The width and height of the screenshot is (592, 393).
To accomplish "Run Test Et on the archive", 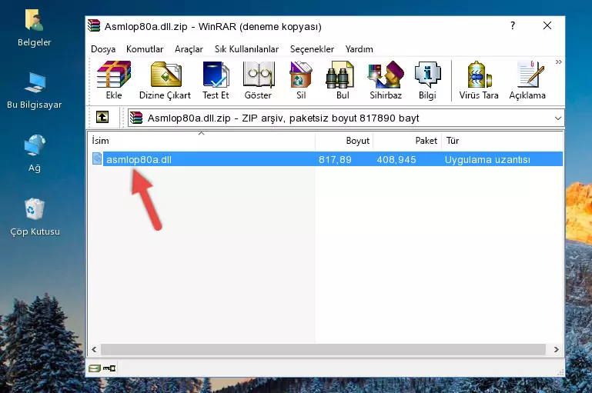I will click(x=216, y=80).
